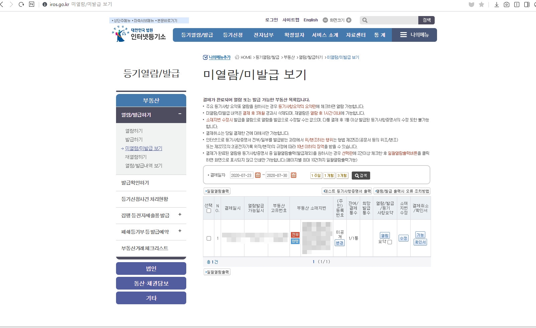Click into the top search input field
This screenshot has height=328, width=536.
[x=393, y=20]
